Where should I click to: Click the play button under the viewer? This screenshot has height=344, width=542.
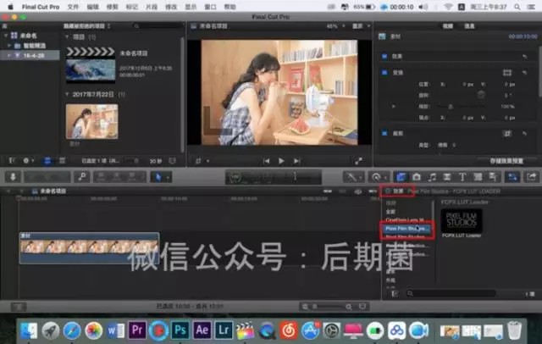[281, 160]
